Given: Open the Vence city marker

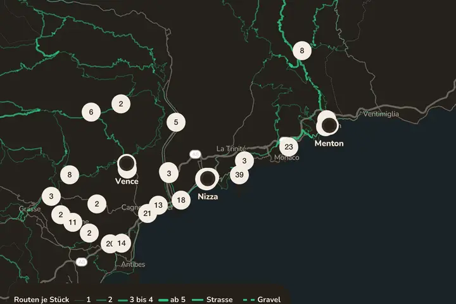Looking at the screenshot, I should (x=127, y=164).
